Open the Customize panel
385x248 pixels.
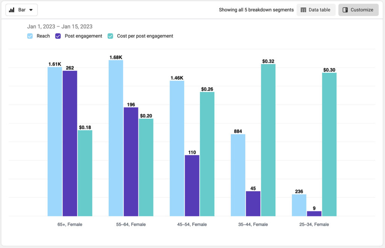[x=358, y=10]
